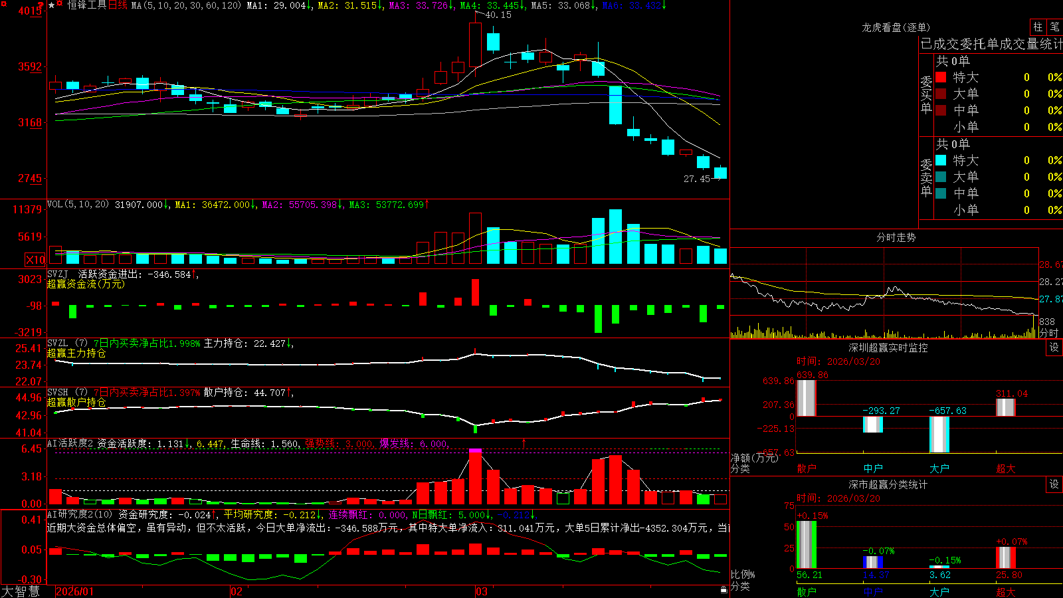The width and height of the screenshot is (1063, 598).
Task: Click the 已成交委托单成交量统计 header
Action: [991, 44]
